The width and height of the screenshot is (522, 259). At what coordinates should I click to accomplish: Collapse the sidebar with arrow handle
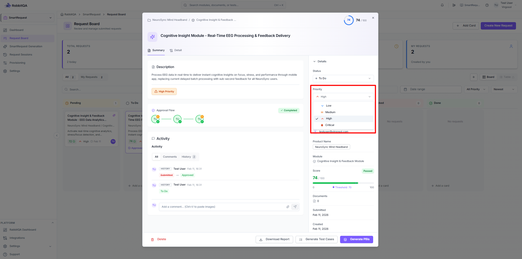point(57,136)
